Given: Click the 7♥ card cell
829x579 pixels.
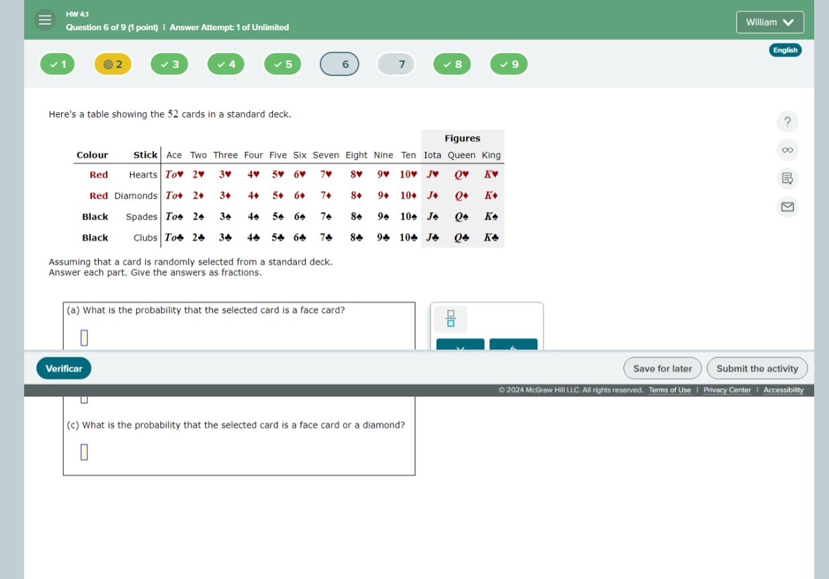Looking at the screenshot, I should [x=326, y=175].
